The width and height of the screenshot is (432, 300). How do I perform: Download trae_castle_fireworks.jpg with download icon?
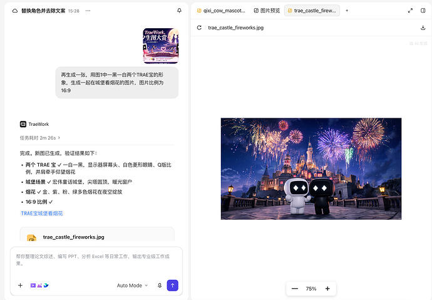pos(423,28)
